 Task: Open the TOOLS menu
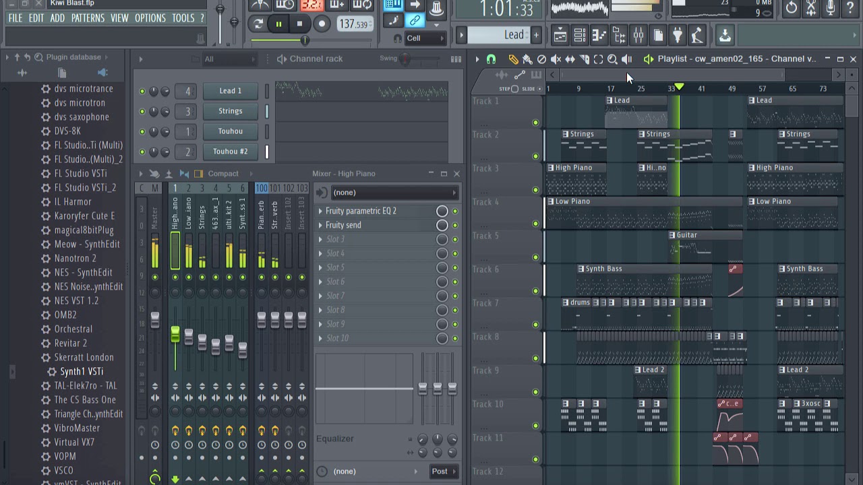tap(183, 18)
